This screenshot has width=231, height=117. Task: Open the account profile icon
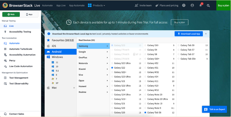coord(192,5)
